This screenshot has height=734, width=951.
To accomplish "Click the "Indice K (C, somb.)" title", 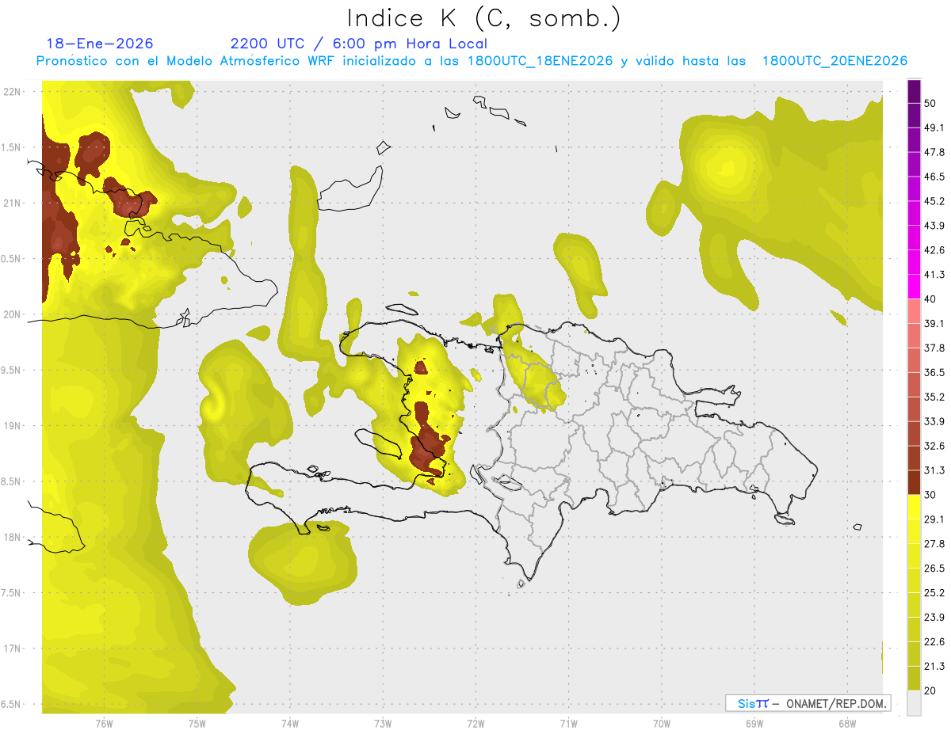I will pos(483,19).
